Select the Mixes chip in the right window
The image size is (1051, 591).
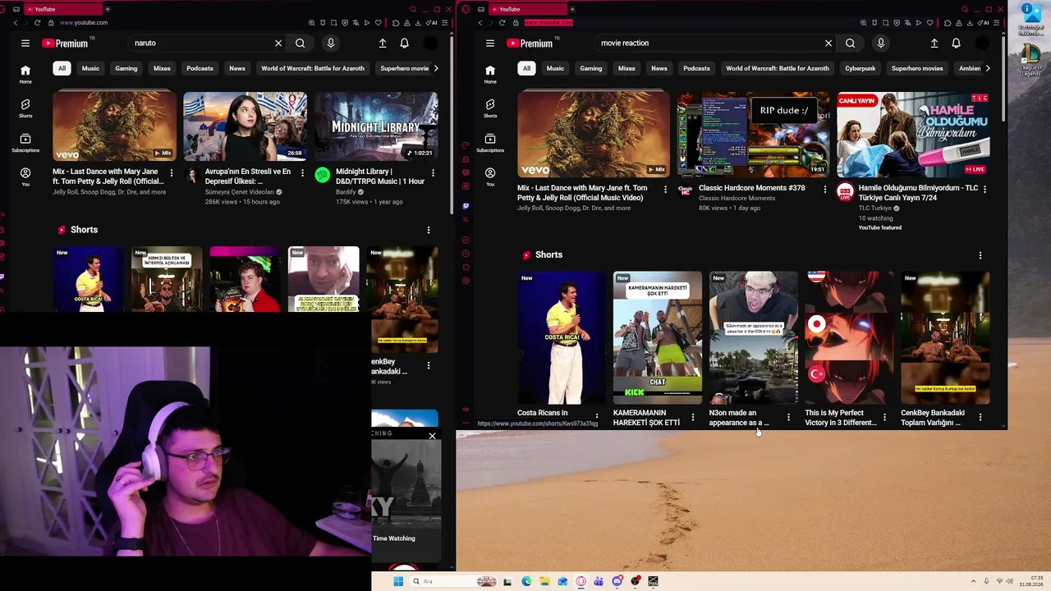626,68
